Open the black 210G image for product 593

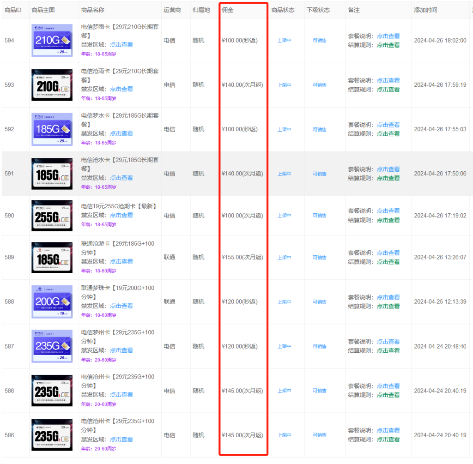[x=52, y=85]
